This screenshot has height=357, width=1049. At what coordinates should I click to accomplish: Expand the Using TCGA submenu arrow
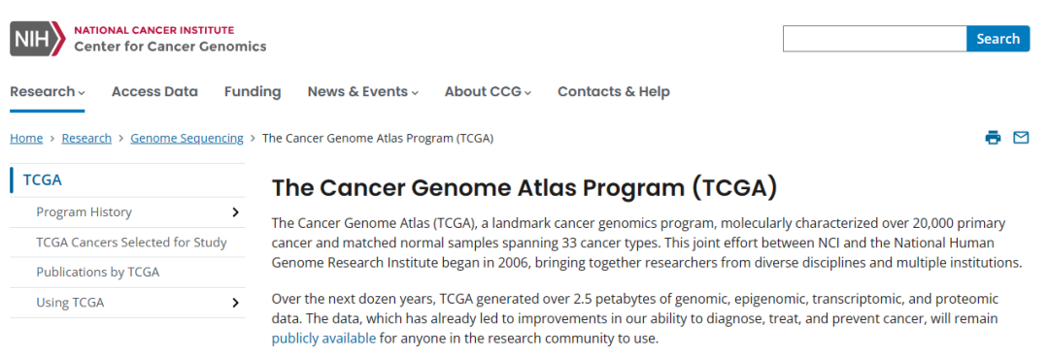click(235, 302)
